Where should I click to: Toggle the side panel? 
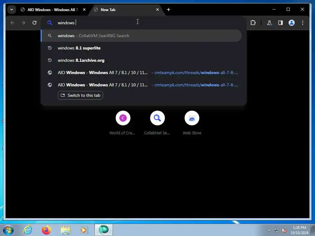tap(281, 23)
